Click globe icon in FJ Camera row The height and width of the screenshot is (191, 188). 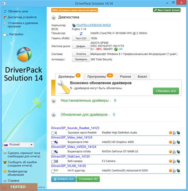178,161
